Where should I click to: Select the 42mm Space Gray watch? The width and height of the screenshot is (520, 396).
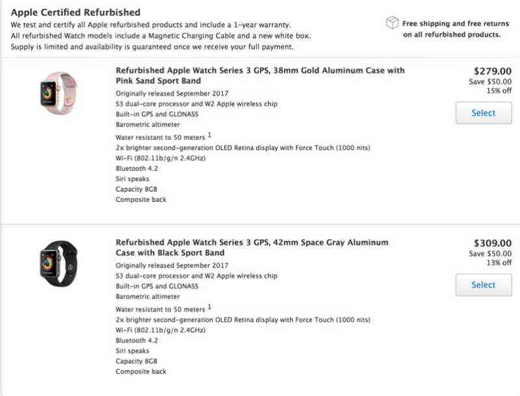pos(484,284)
